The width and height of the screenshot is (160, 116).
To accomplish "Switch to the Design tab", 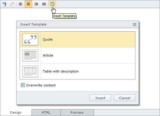I will pyautogui.click(x=16, y=113).
